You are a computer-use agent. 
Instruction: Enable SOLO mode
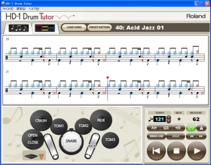point(176,136)
